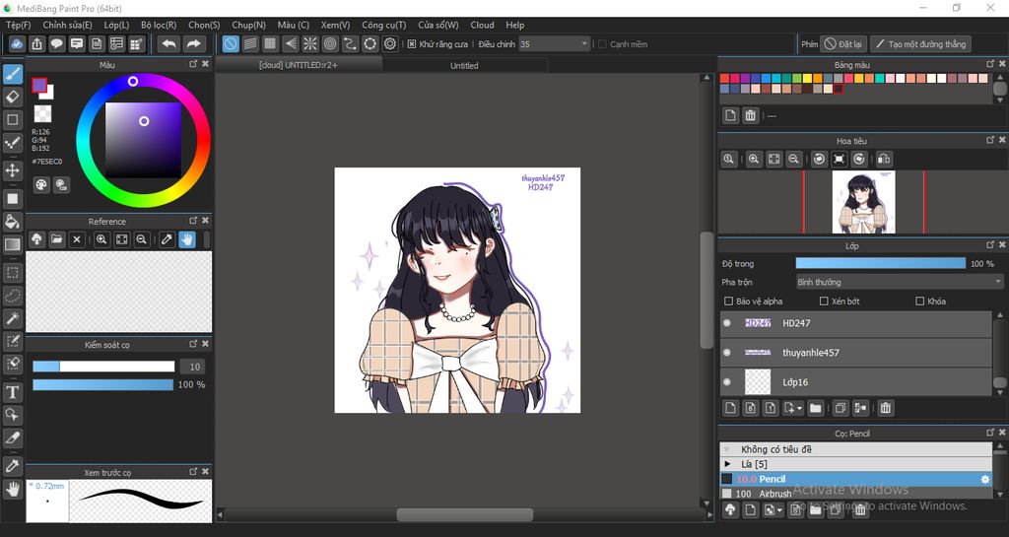Click the Redo arrow
The width and height of the screenshot is (1009, 537).
pos(193,43)
